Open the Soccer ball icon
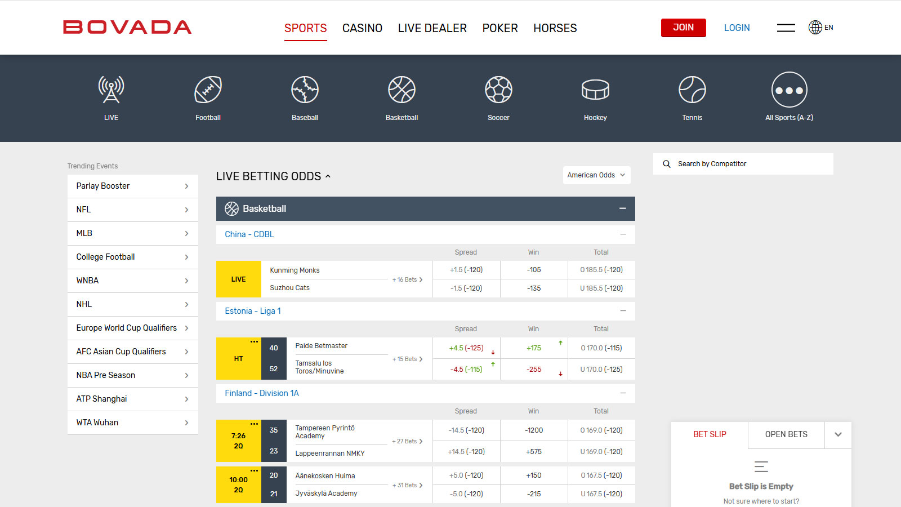The height and width of the screenshot is (507, 901). 498,90
